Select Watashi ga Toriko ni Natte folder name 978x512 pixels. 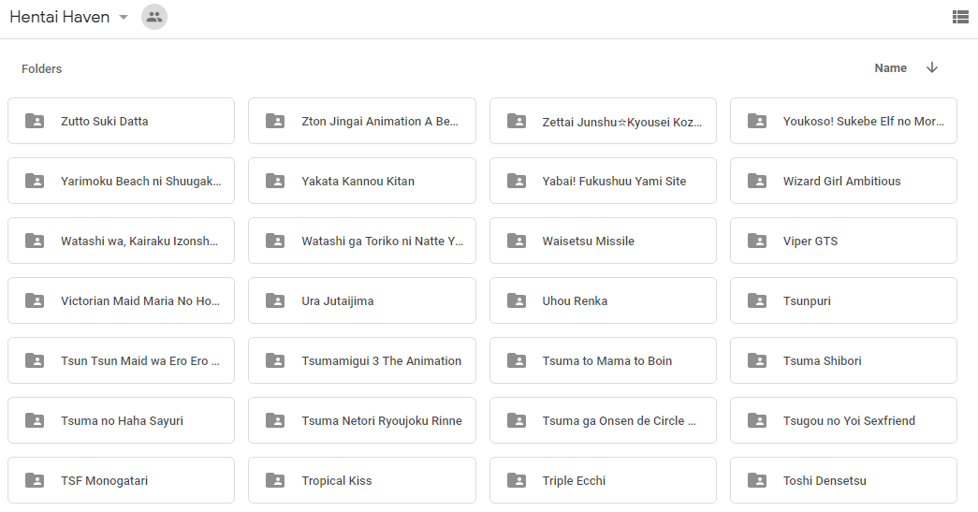click(x=383, y=241)
